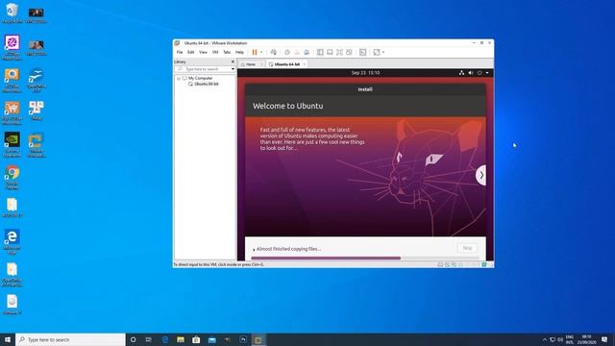Open the power options dropdown beside Pause
615x346 pixels.
261,52
